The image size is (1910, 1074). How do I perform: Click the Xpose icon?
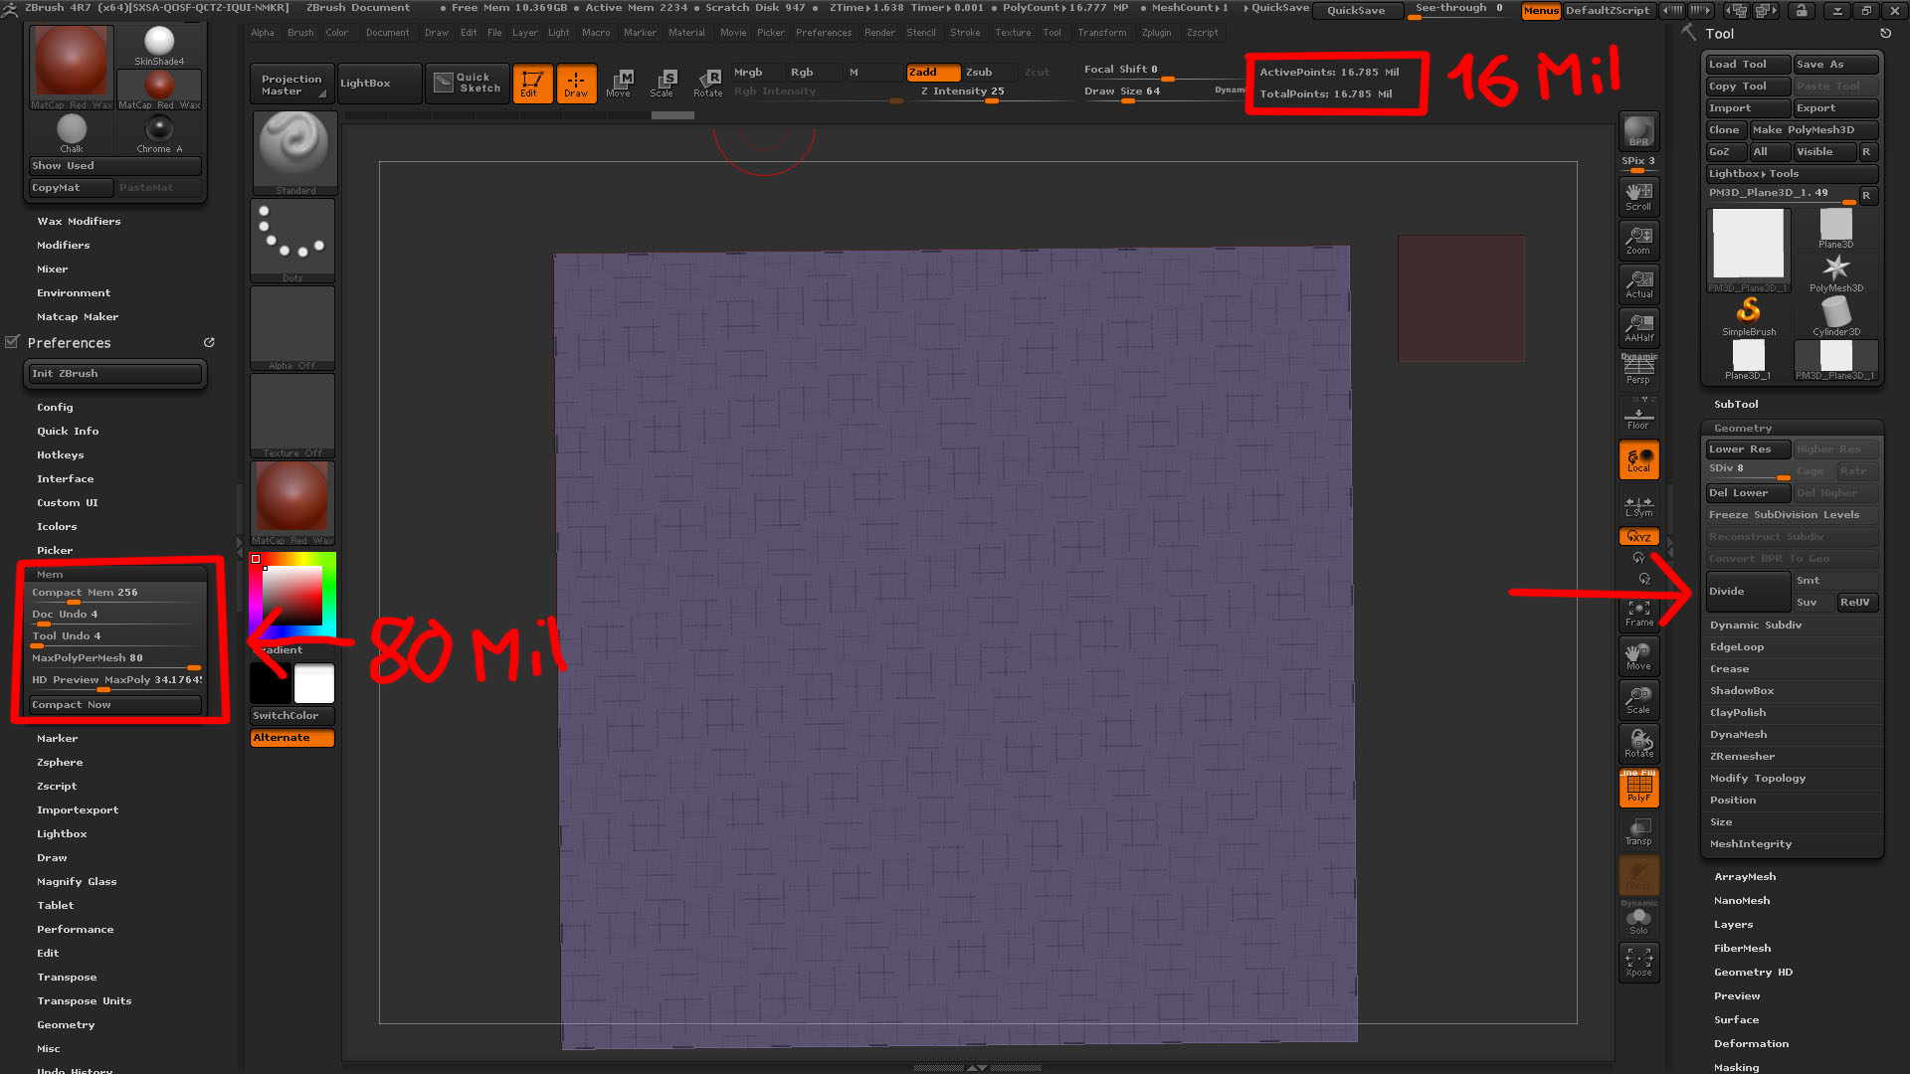pyautogui.click(x=1638, y=963)
